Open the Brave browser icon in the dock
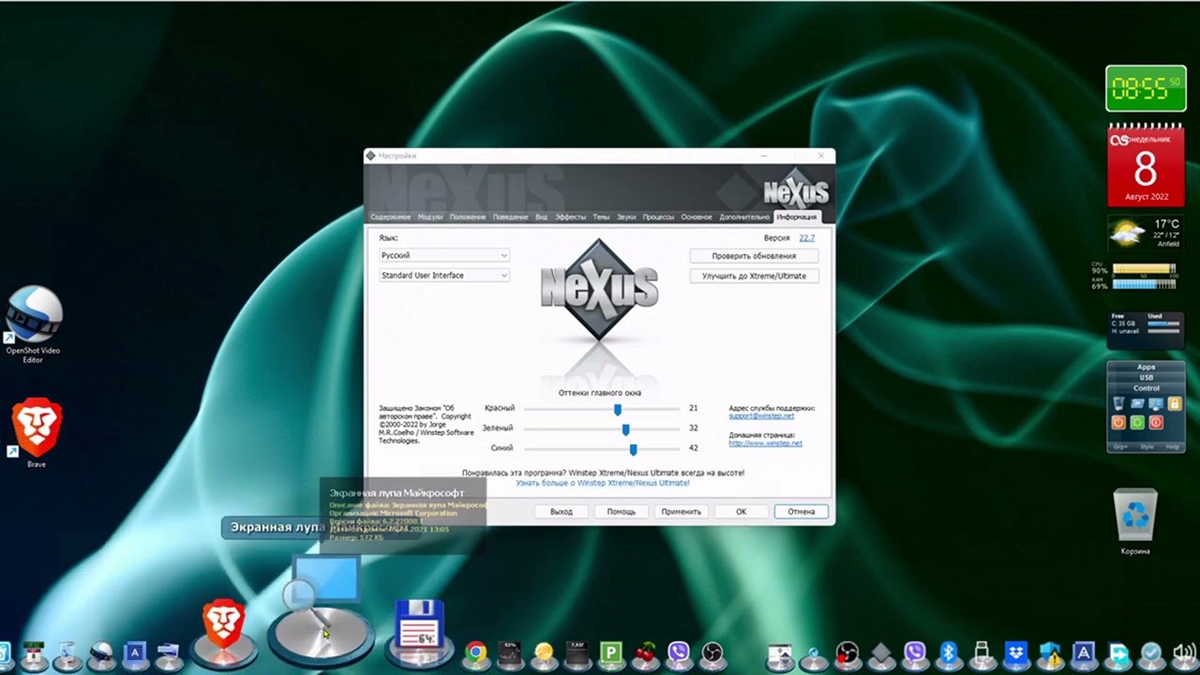This screenshot has width=1200, height=675. tap(223, 625)
